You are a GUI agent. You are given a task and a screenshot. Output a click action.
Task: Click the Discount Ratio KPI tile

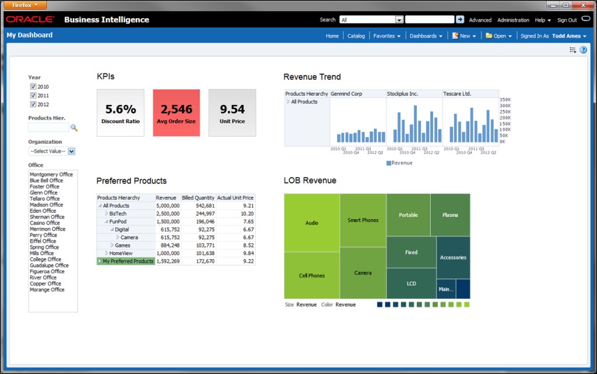click(x=121, y=113)
